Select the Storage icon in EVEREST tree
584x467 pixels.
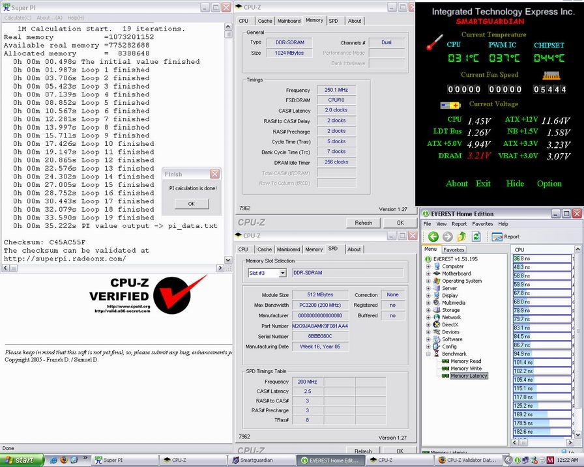click(x=437, y=310)
